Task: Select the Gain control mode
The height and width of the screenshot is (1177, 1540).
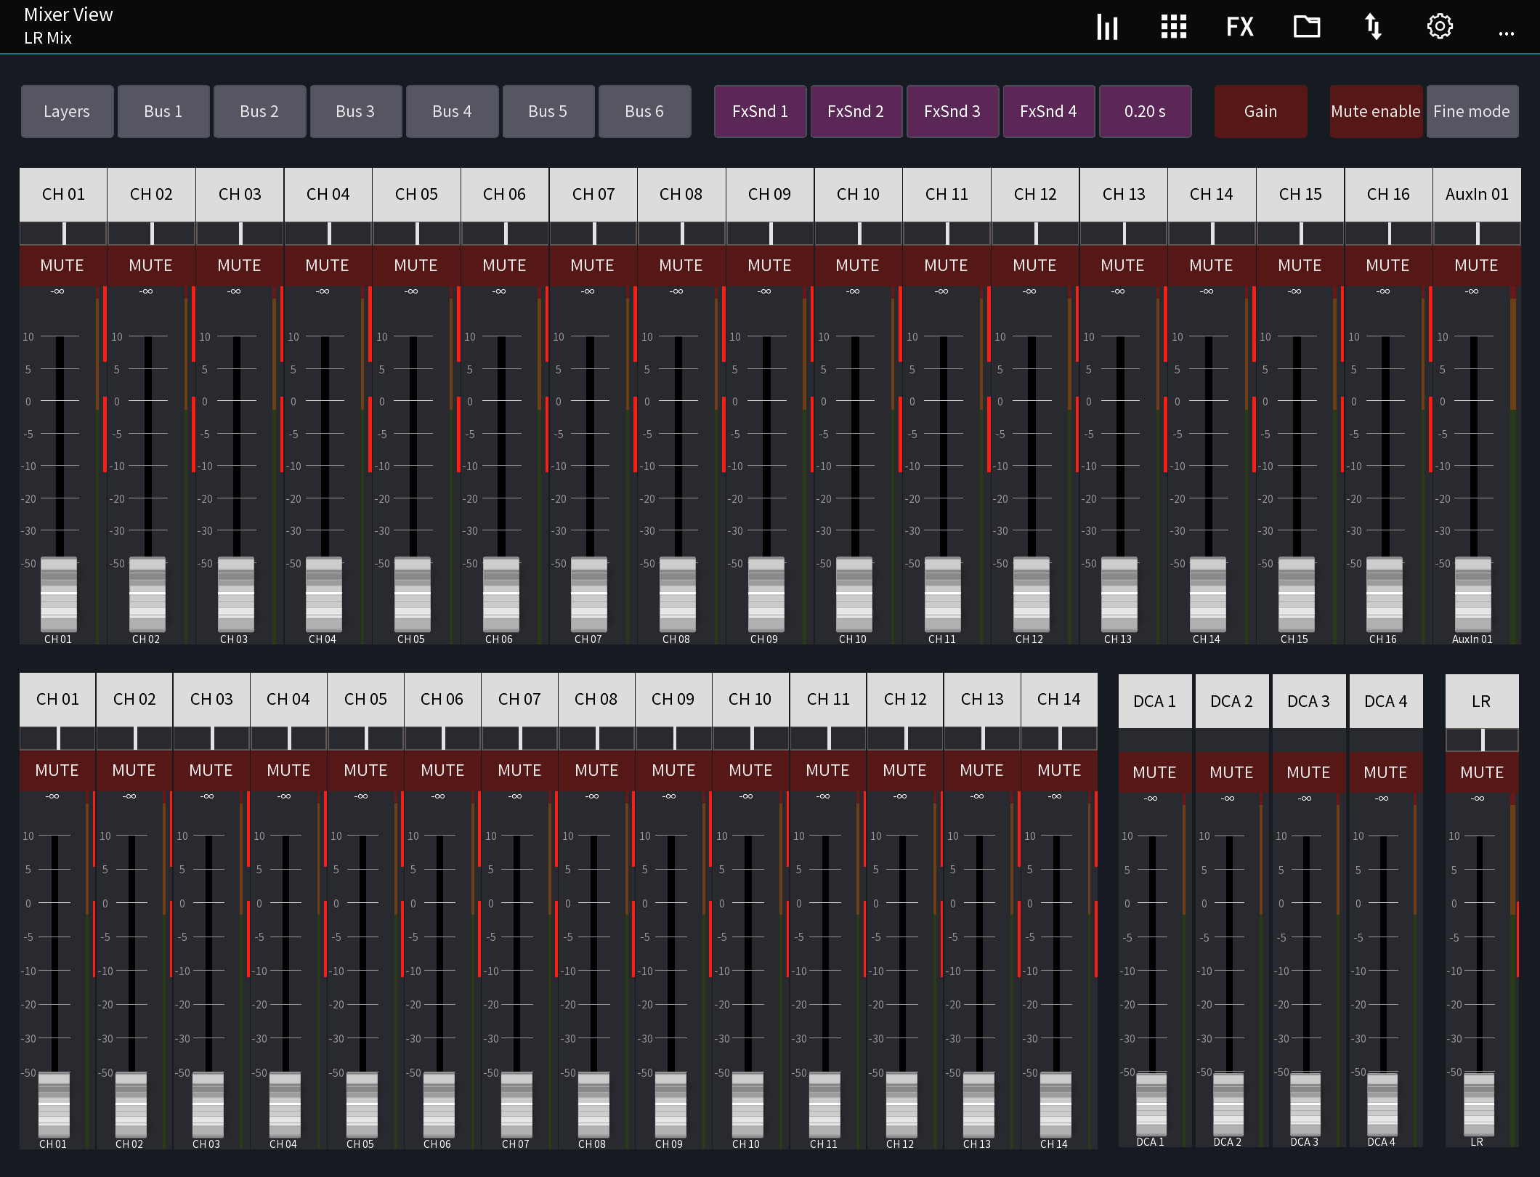Action: click(1260, 111)
